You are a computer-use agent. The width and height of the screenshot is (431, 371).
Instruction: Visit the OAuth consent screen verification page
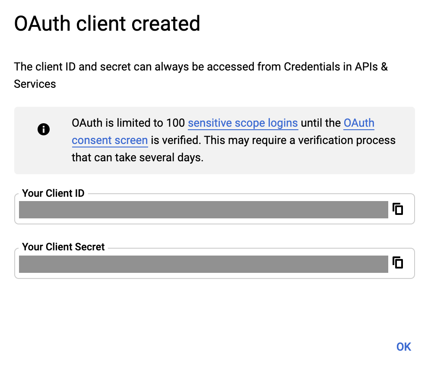[x=110, y=140]
